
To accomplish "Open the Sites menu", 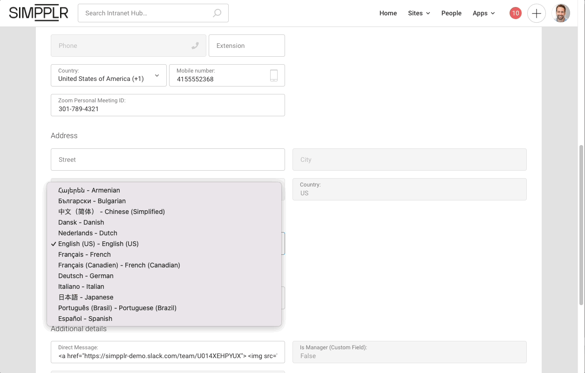I will 419,13.
